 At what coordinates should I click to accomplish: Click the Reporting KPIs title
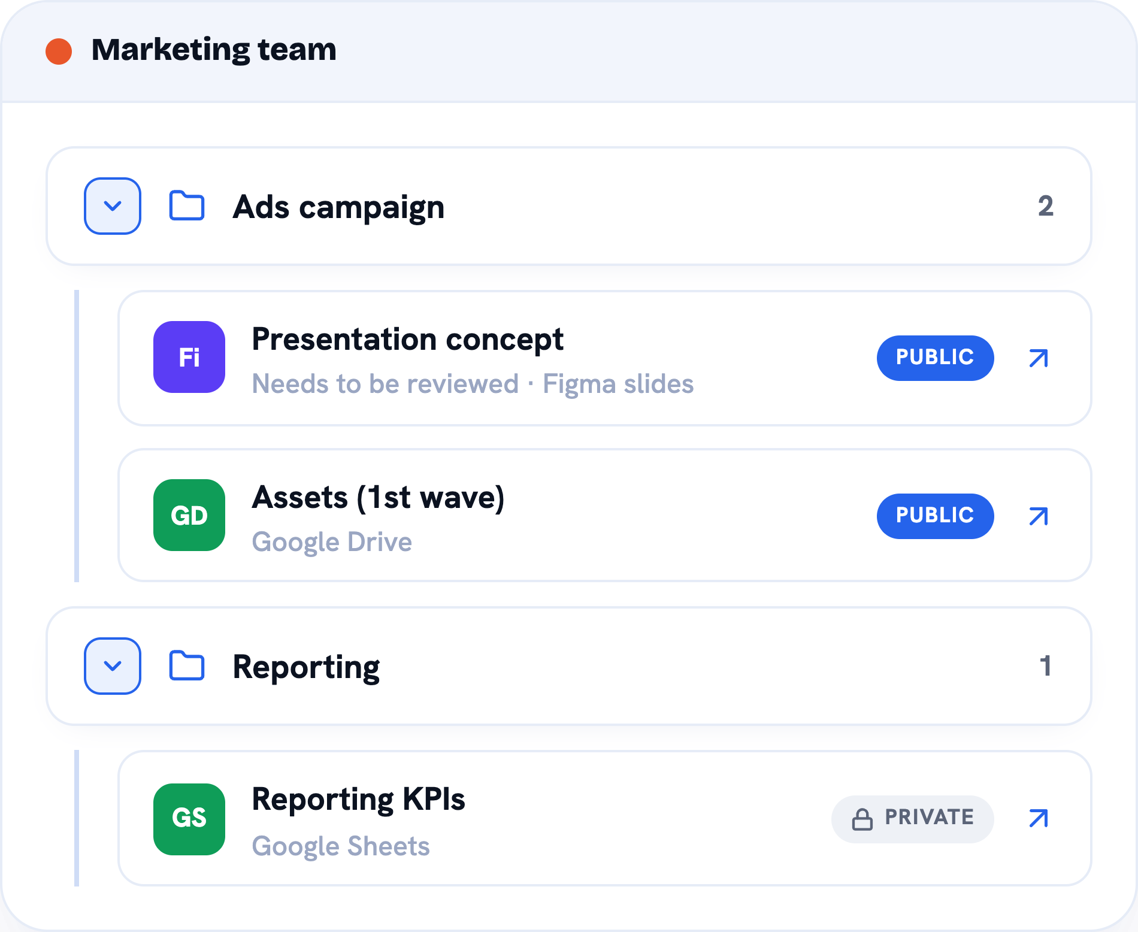click(358, 800)
